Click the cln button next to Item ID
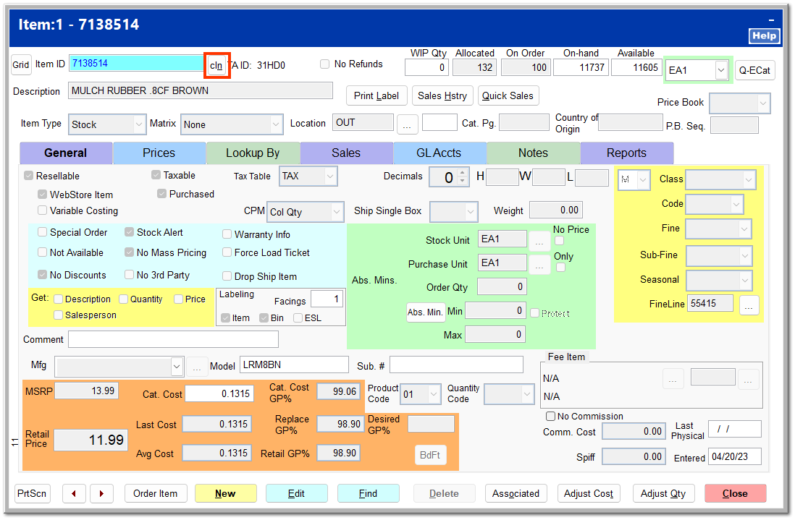The image size is (795, 520). (x=216, y=65)
